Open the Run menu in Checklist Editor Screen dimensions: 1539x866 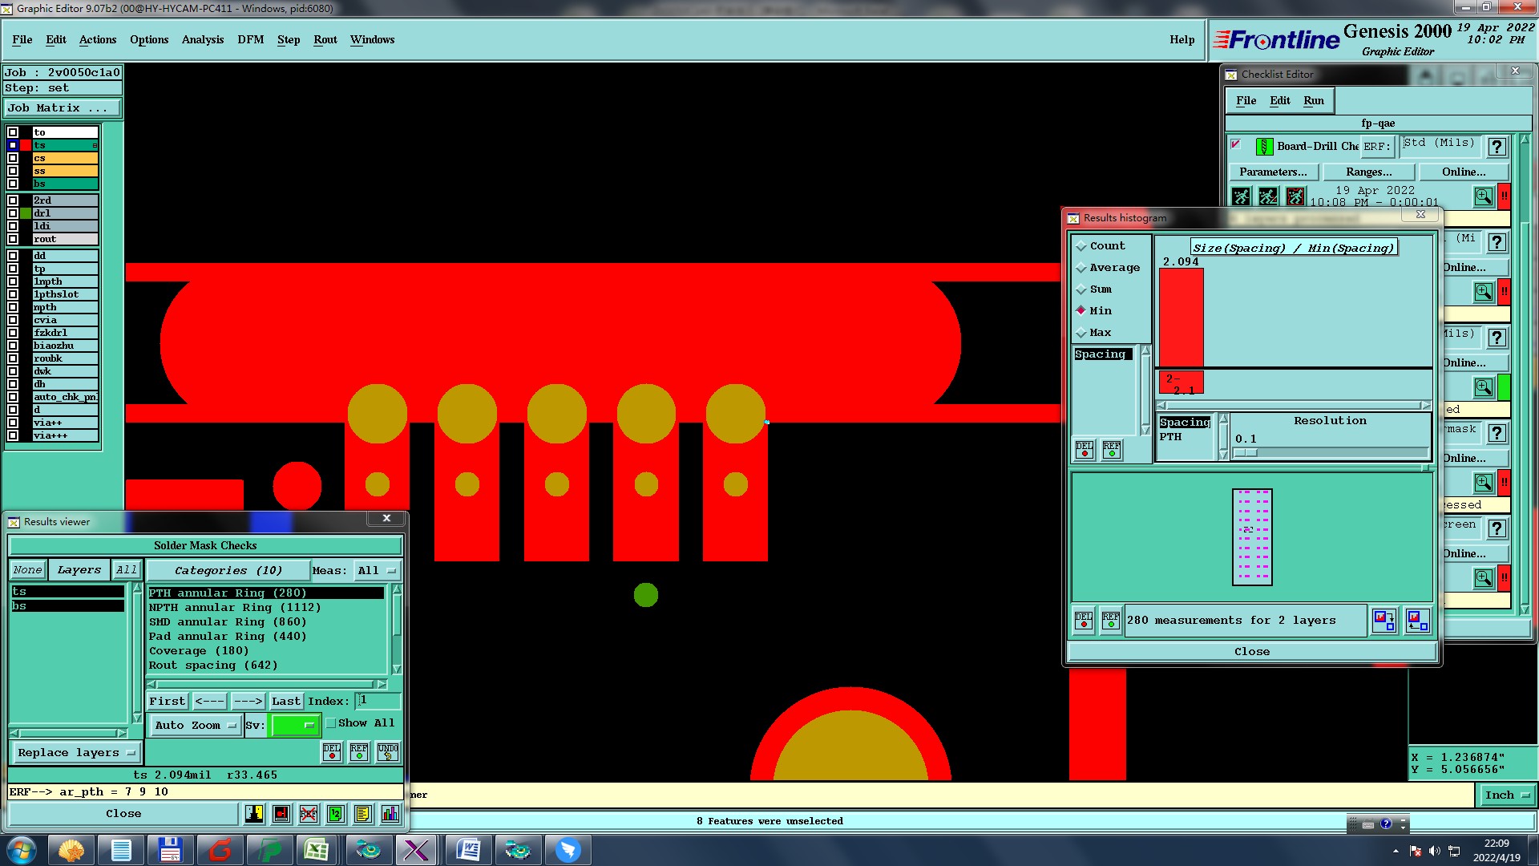pyautogui.click(x=1313, y=100)
